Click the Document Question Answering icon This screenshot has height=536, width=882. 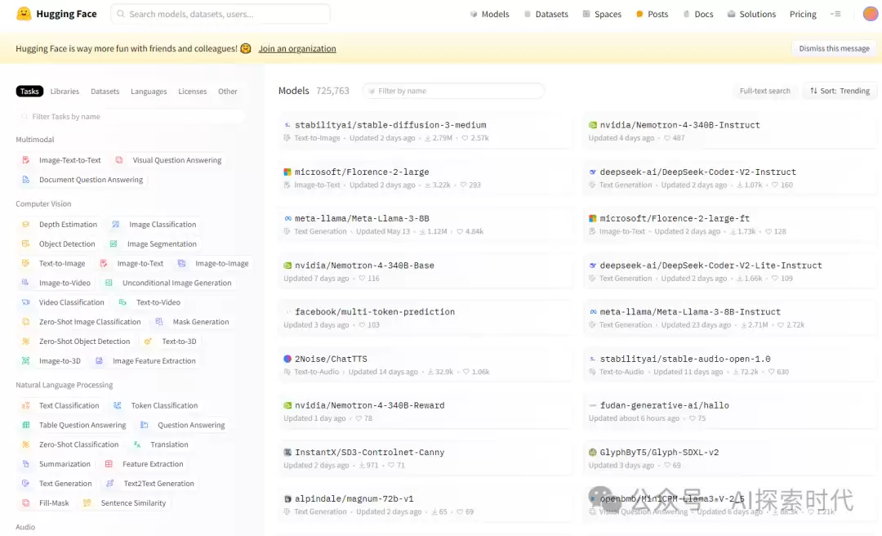(x=26, y=180)
